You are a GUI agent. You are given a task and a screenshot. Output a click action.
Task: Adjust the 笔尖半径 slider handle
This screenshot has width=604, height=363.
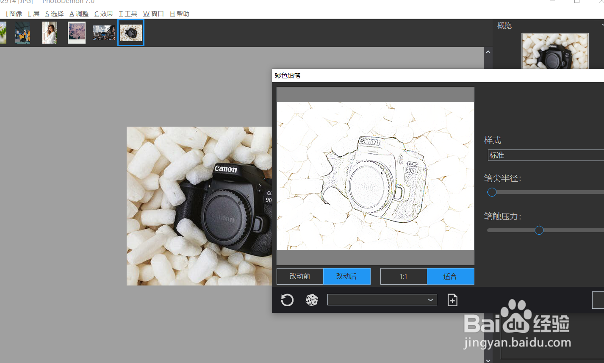pos(492,192)
